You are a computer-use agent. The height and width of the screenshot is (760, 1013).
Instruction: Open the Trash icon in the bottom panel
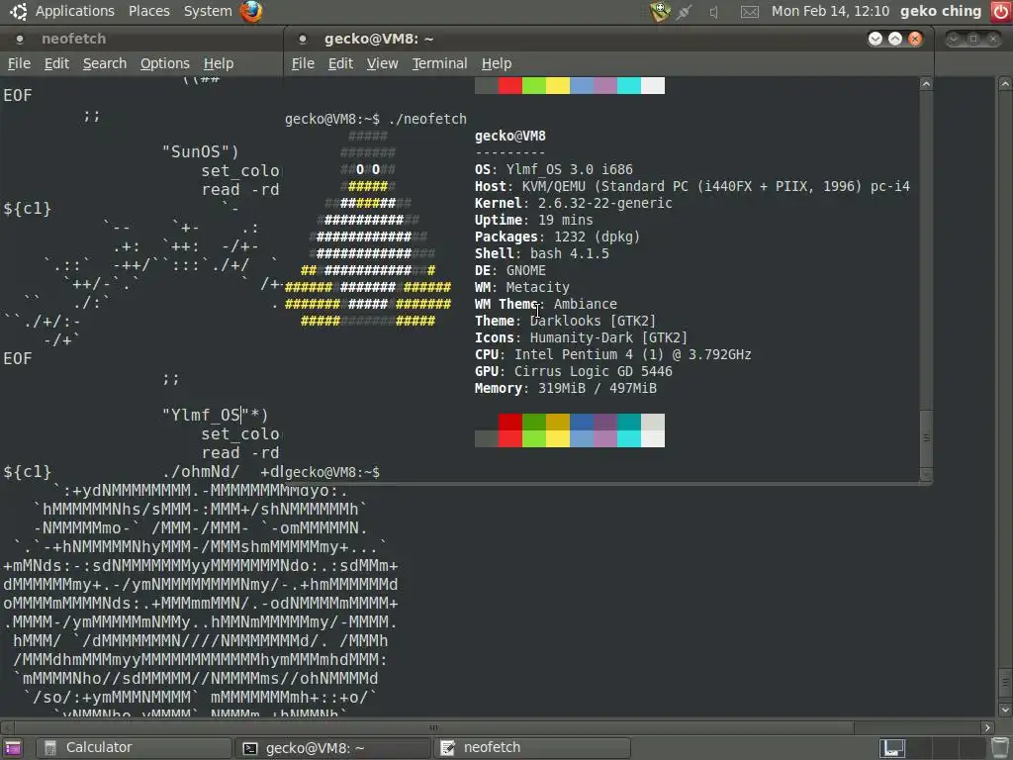click(x=999, y=748)
